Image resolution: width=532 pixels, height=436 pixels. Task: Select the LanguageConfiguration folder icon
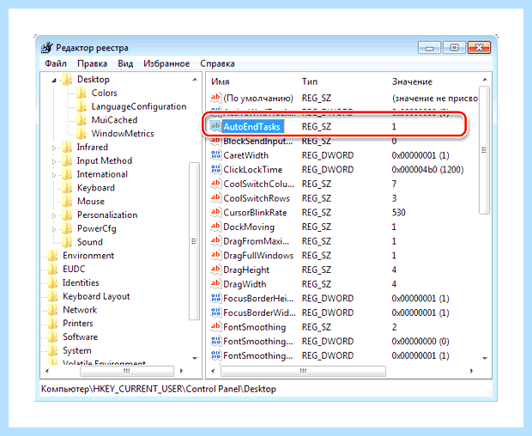click(x=82, y=106)
